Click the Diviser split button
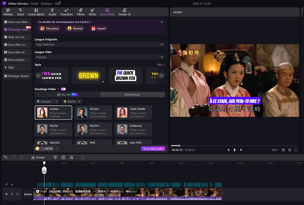This screenshot has height=205, width=304. click(38, 157)
